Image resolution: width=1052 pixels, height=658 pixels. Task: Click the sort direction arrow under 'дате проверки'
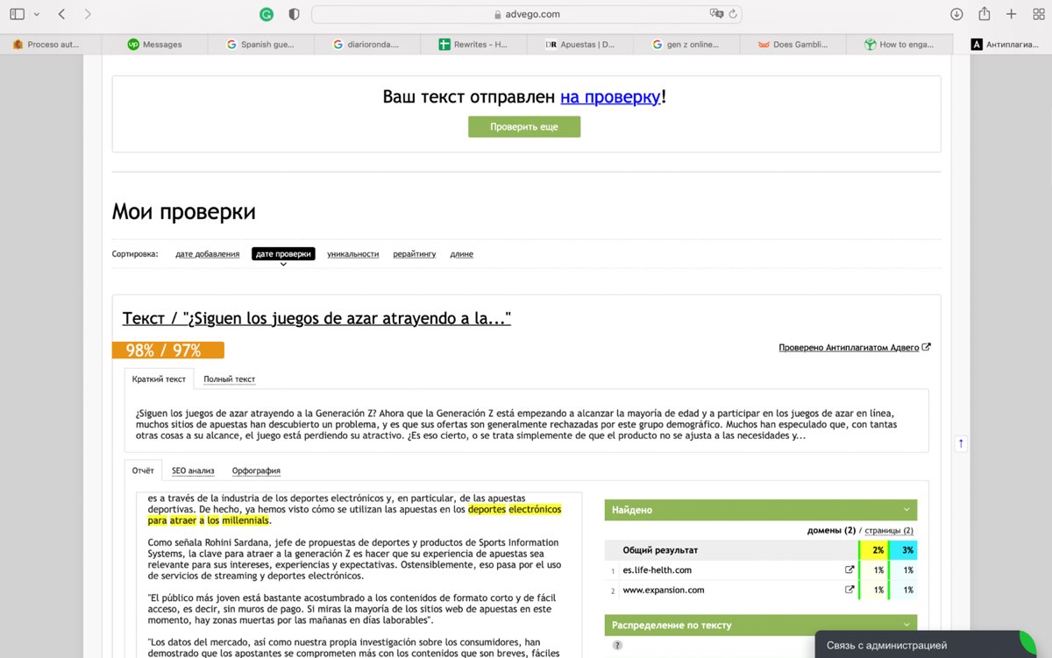point(283,264)
